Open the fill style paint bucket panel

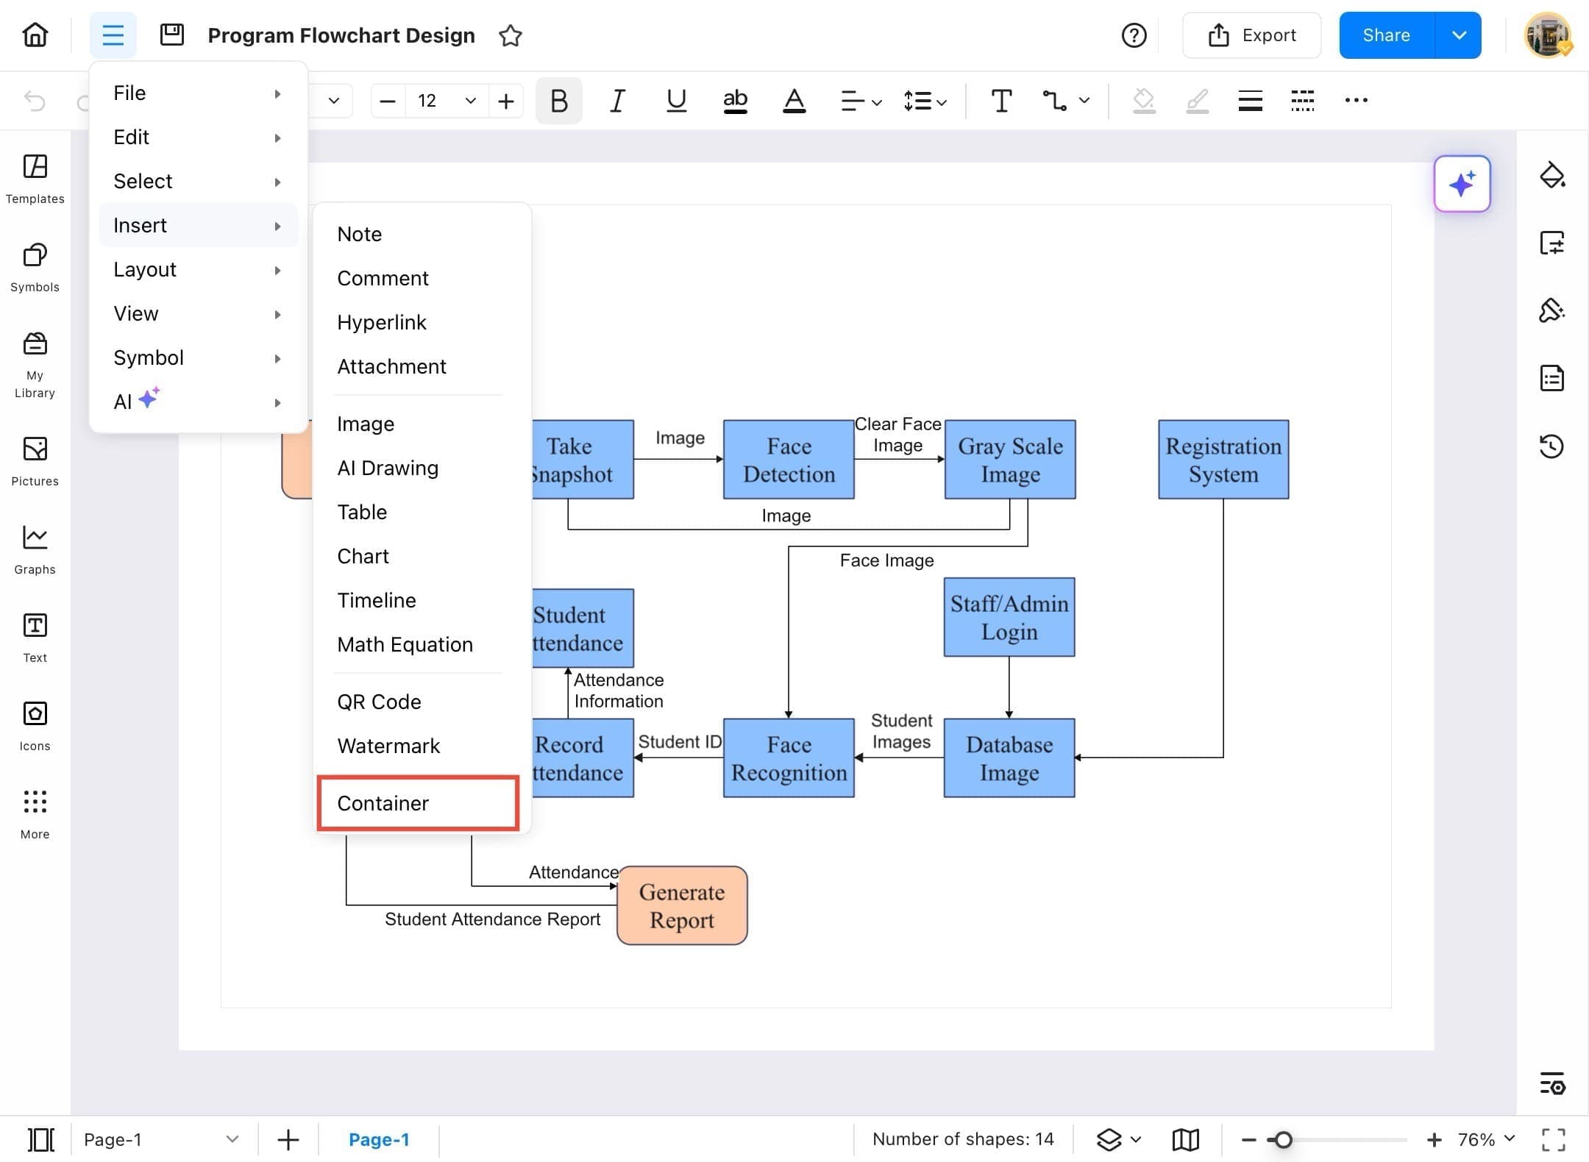point(1551,175)
